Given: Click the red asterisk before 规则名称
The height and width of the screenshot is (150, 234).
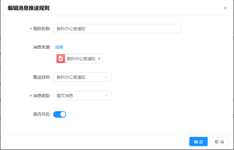Looking at the screenshot, I should 31,29.
